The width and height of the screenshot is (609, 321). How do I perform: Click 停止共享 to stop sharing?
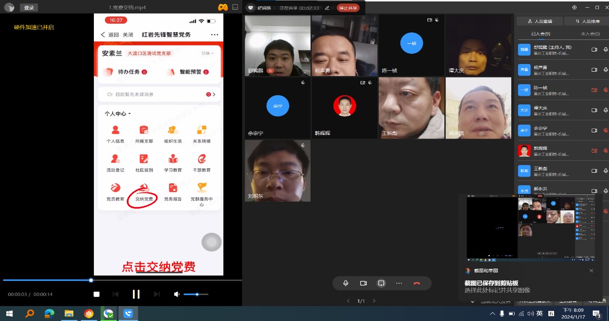pos(348,8)
